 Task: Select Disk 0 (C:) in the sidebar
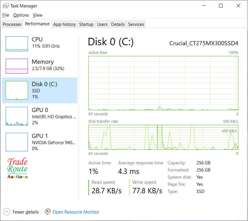39,90
